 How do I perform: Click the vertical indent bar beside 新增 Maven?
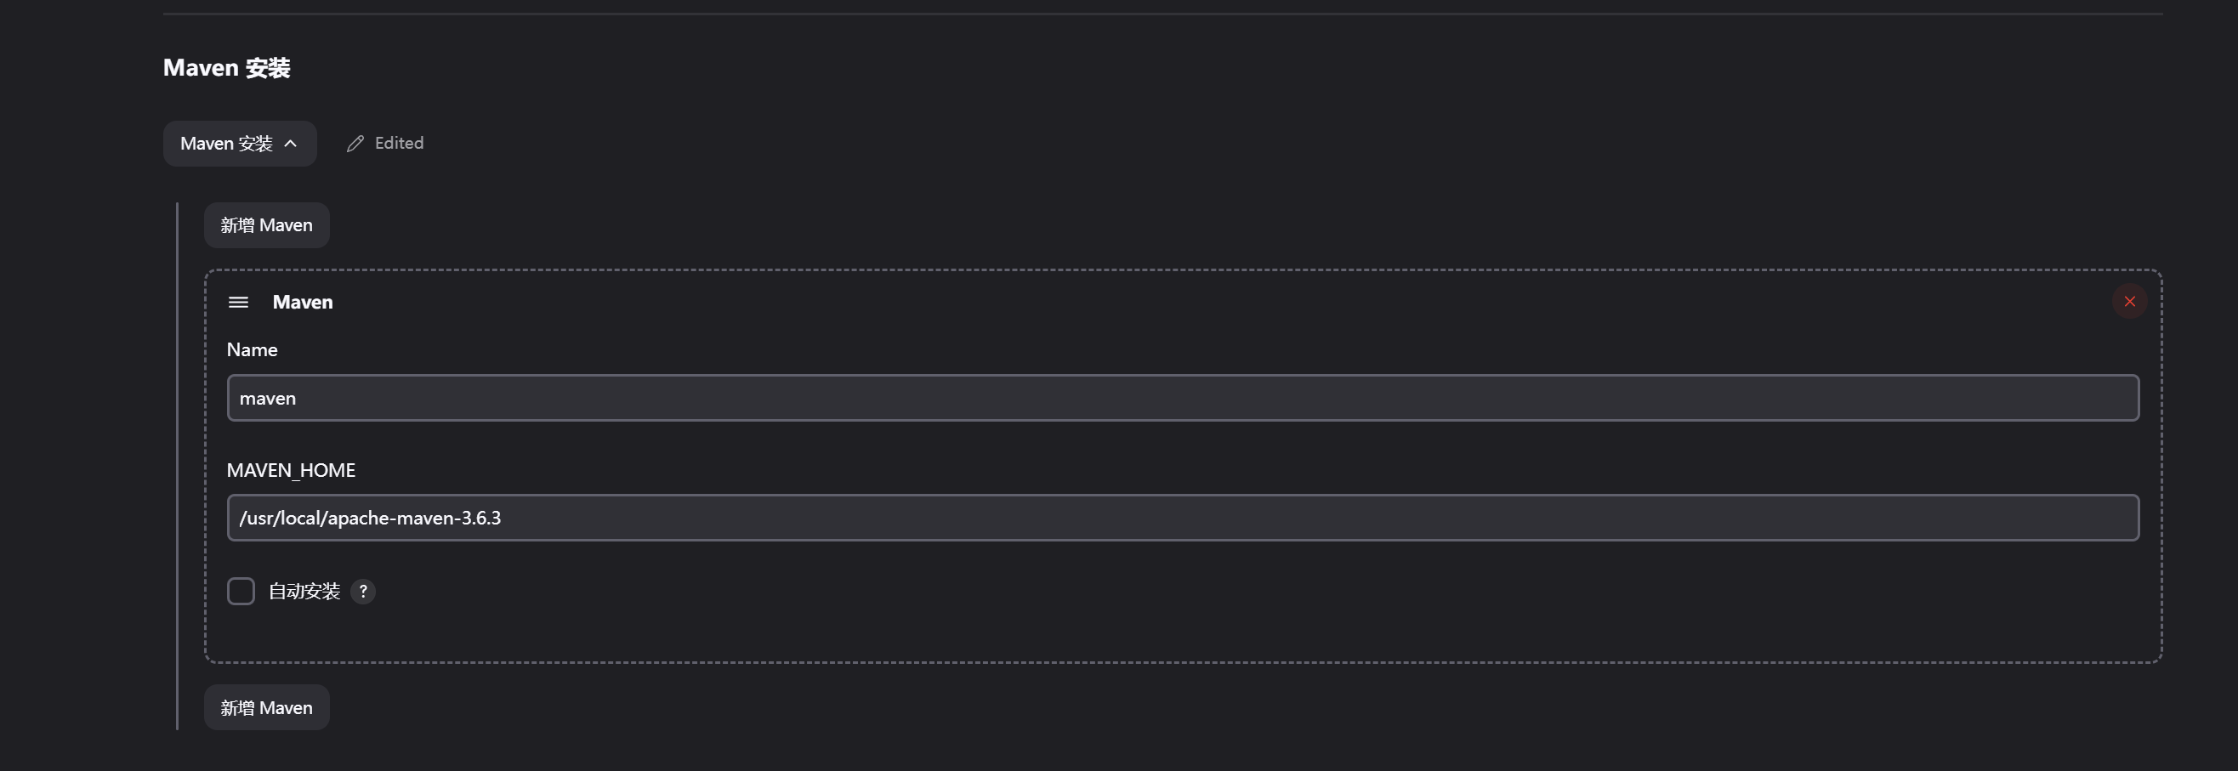click(177, 465)
